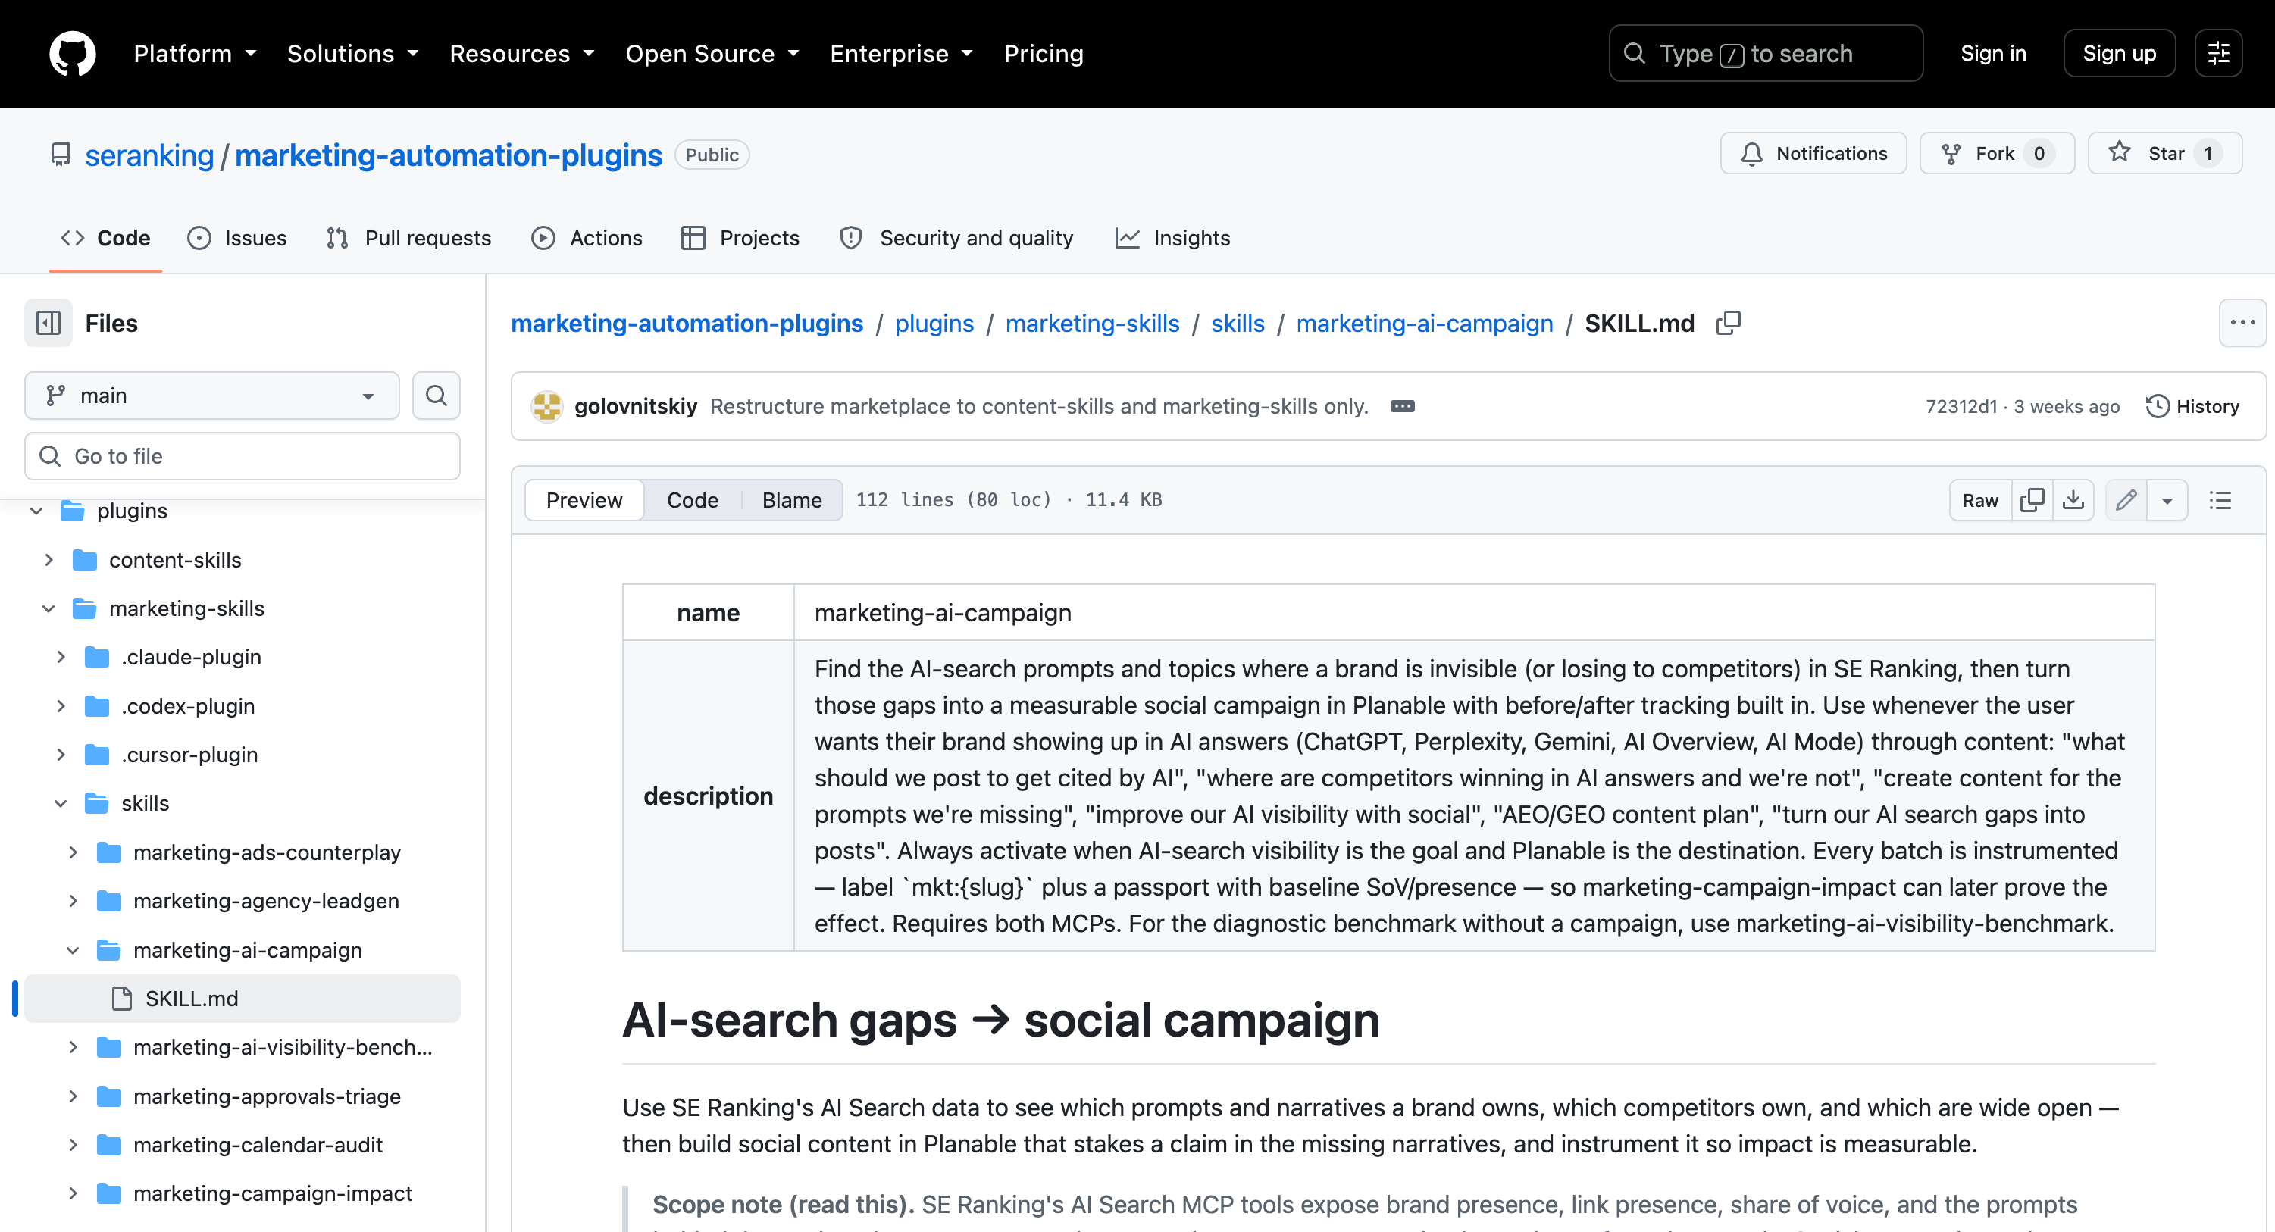Go to the GitHub homepage logo

click(x=73, y=54)
